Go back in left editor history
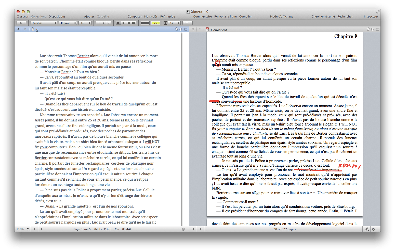This screenshot has width=395, height=252. pyautogui.click(x=18, y=29)
